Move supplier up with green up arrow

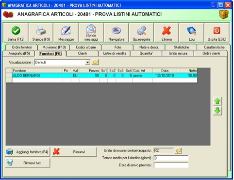pyautogui.click(x=217, y=101)
